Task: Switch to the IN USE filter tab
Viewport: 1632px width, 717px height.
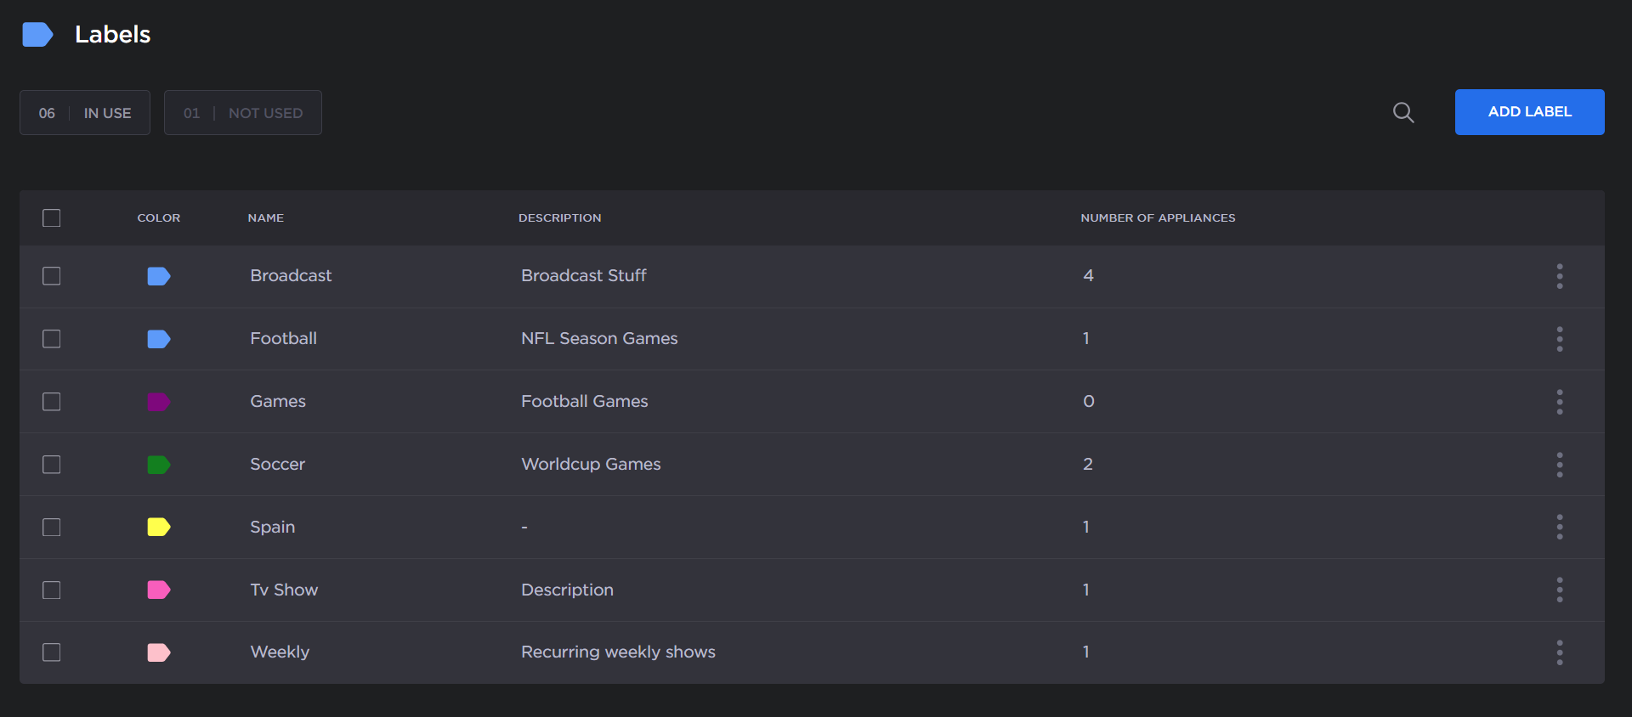Action: click(85, 113)
